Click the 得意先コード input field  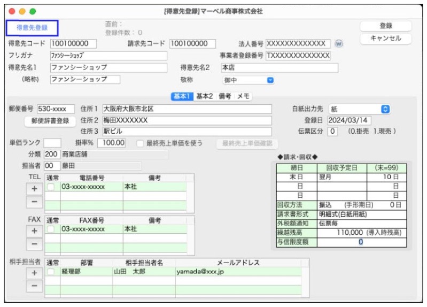pos(73,44)
